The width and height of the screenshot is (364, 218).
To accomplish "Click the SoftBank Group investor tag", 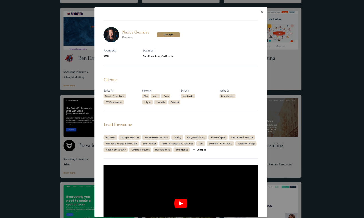I will [x=246, y=143].
